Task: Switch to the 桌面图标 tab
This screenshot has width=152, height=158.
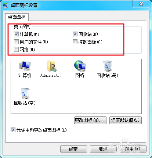Action: click(x=17, y=17)
